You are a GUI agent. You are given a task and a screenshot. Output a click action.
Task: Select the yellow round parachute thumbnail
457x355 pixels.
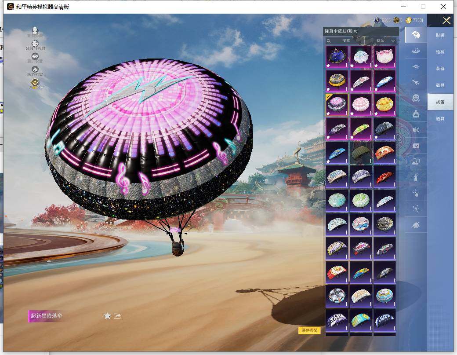pyautogui.click(x=384, y=103)
